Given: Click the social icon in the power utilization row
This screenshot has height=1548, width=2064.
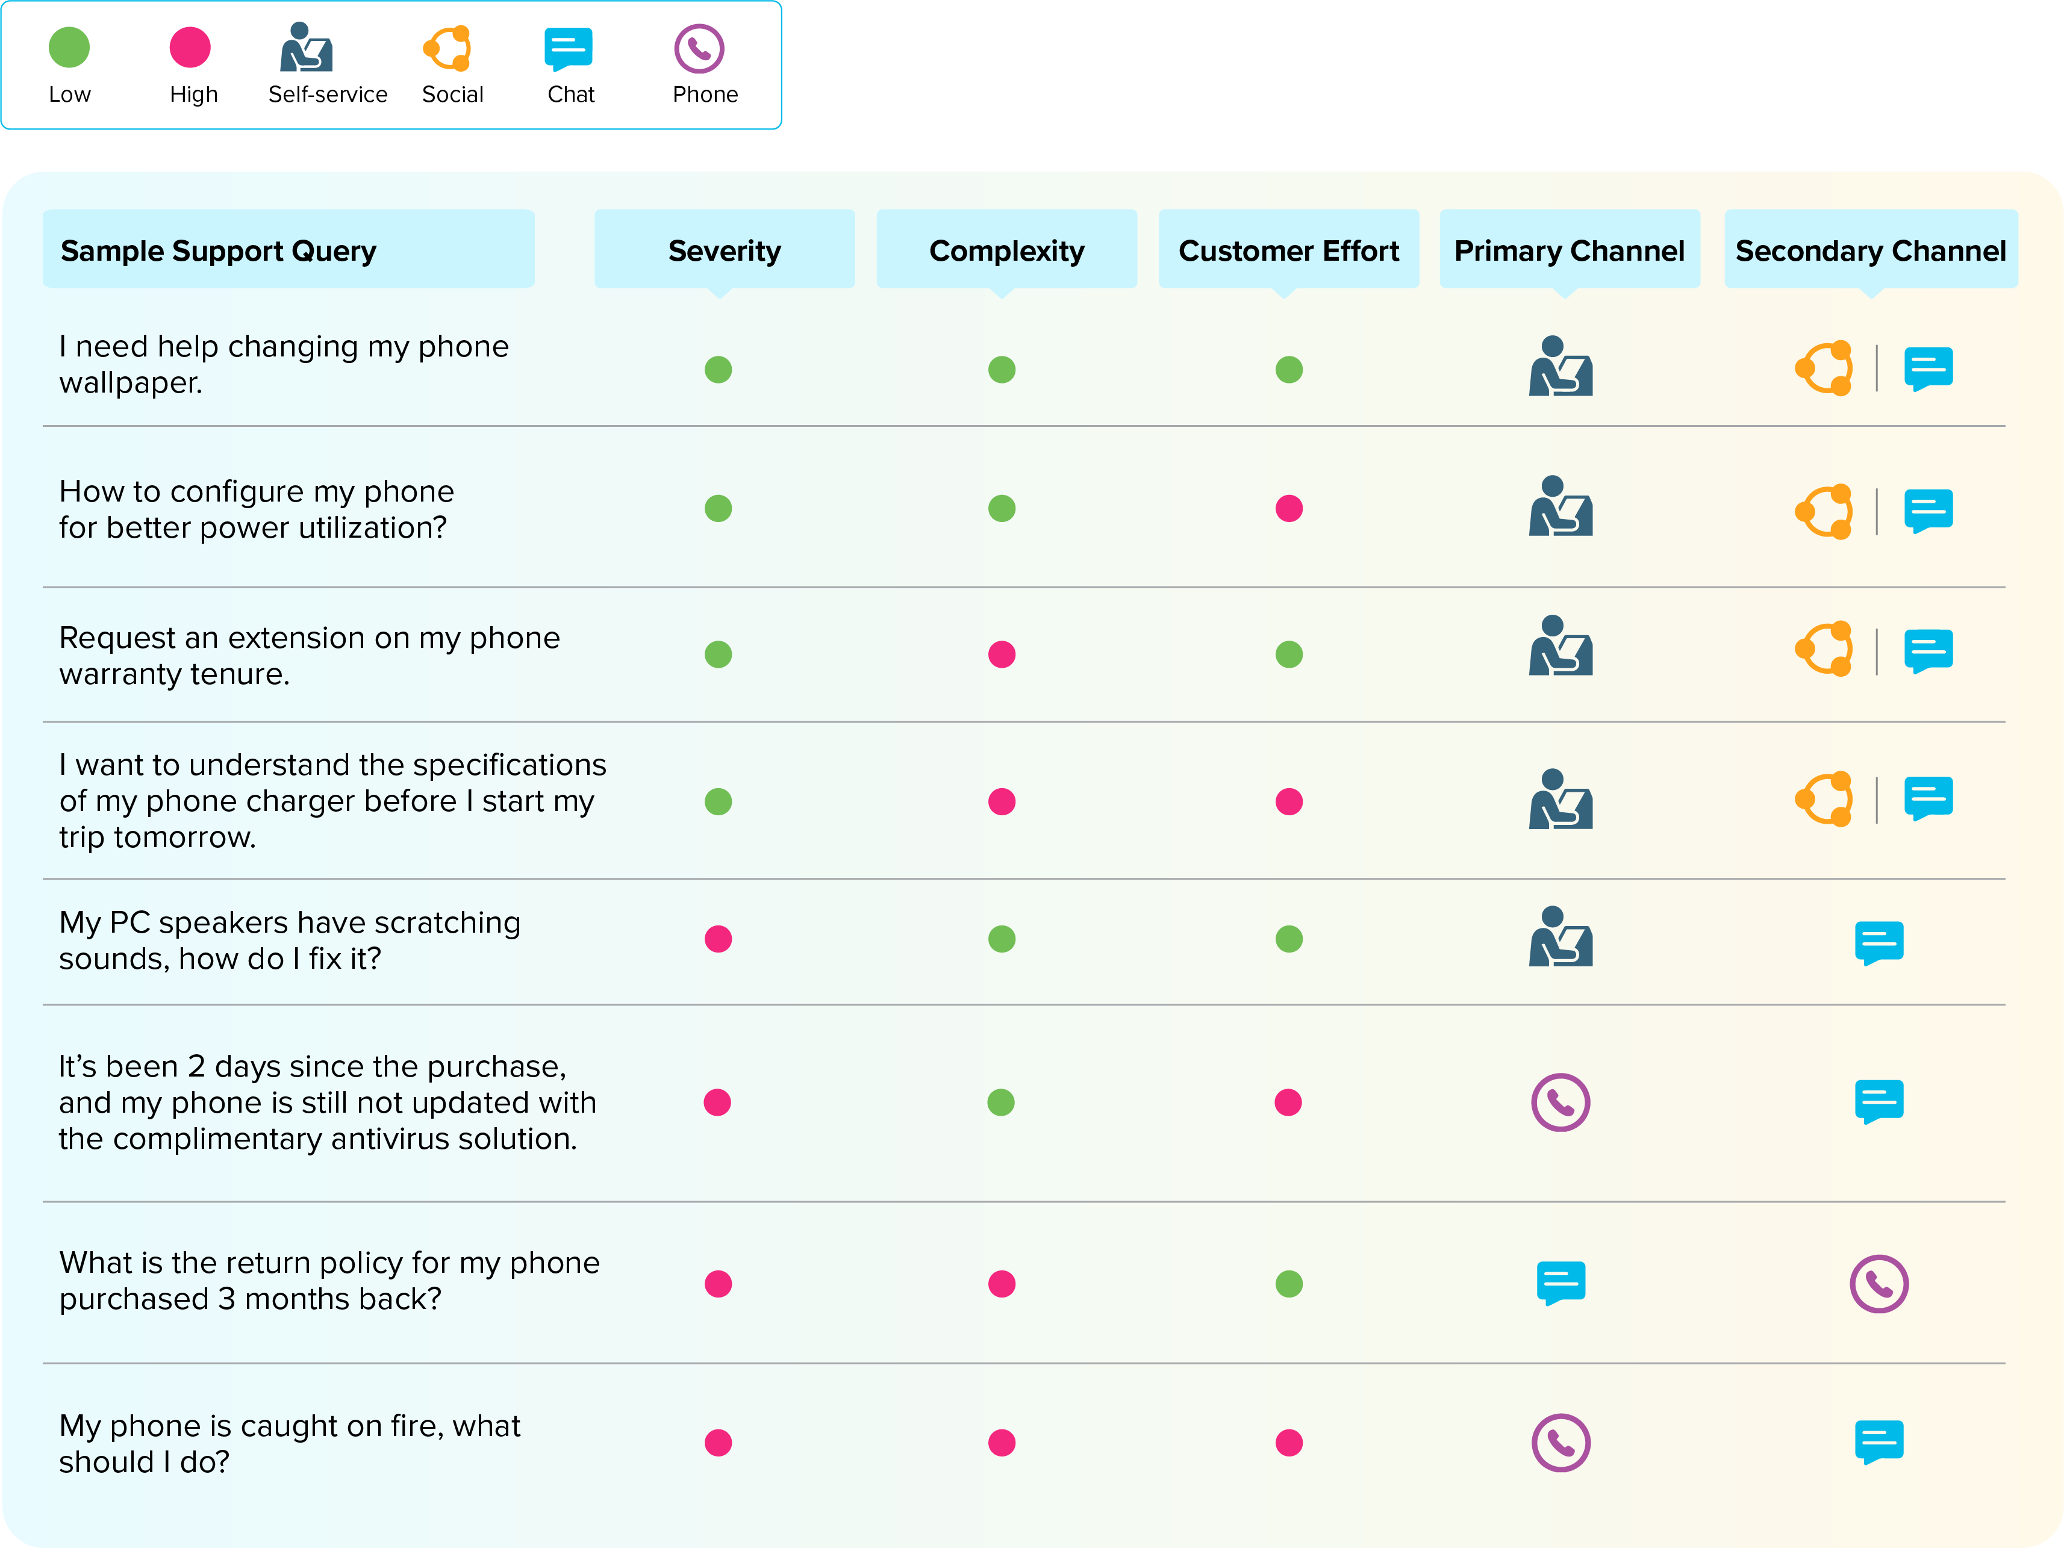Looking at the screenshot, I should (x=1824, y=511).
